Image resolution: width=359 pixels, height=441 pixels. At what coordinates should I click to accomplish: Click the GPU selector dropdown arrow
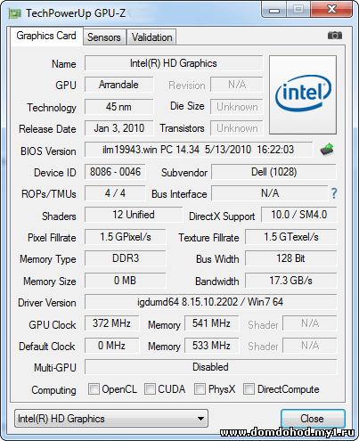point(200,419)
